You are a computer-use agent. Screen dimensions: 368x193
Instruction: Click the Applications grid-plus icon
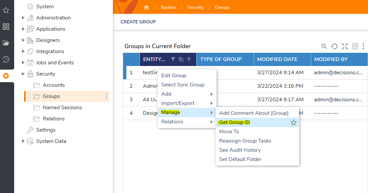pyautogui.click(x=30, y=29)
